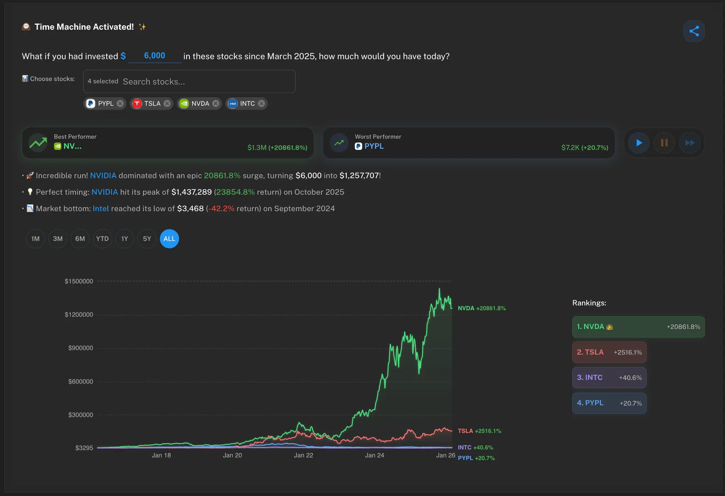
Task: Click the $900000 y-axis label
Action: tap(81, 348)
